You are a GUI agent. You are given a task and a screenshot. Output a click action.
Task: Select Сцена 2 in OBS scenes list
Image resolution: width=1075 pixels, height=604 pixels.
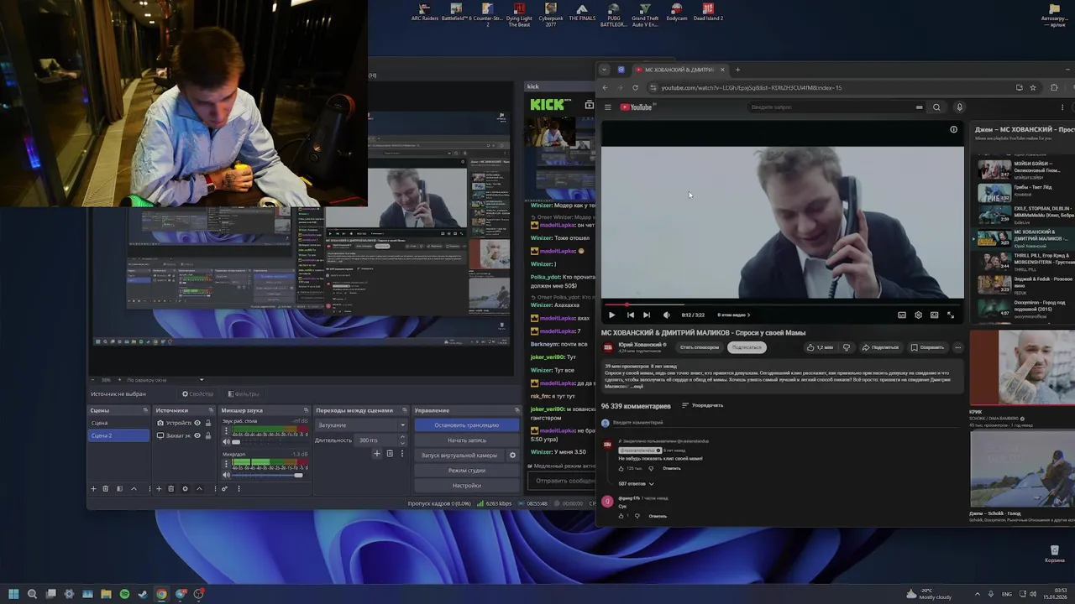coord(119,435)
